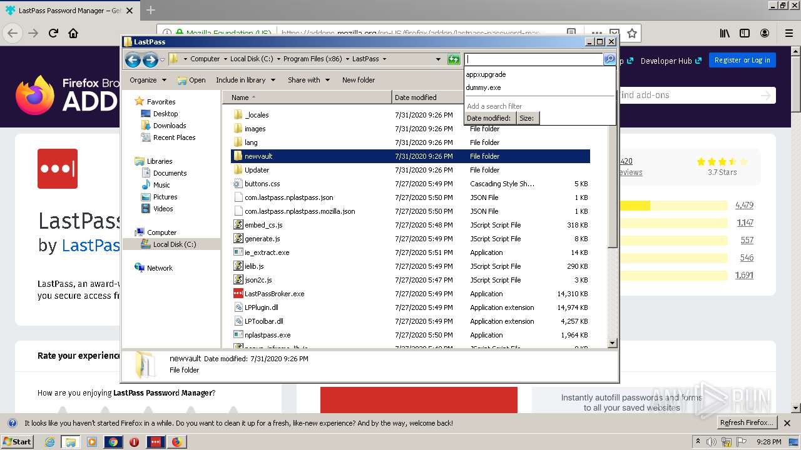Sort by the Name column header

click(307, 97)
